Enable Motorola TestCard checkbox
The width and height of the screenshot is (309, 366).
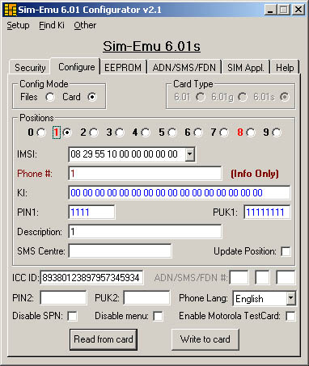point(290,316)
